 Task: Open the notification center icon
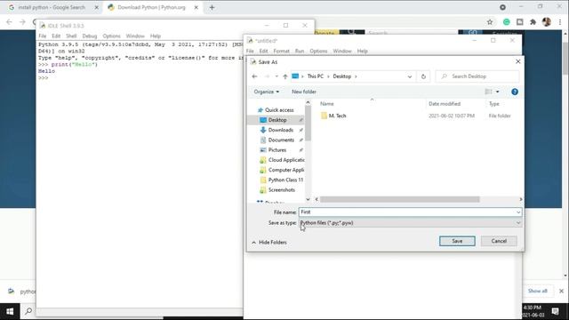[x=555, y=311]
